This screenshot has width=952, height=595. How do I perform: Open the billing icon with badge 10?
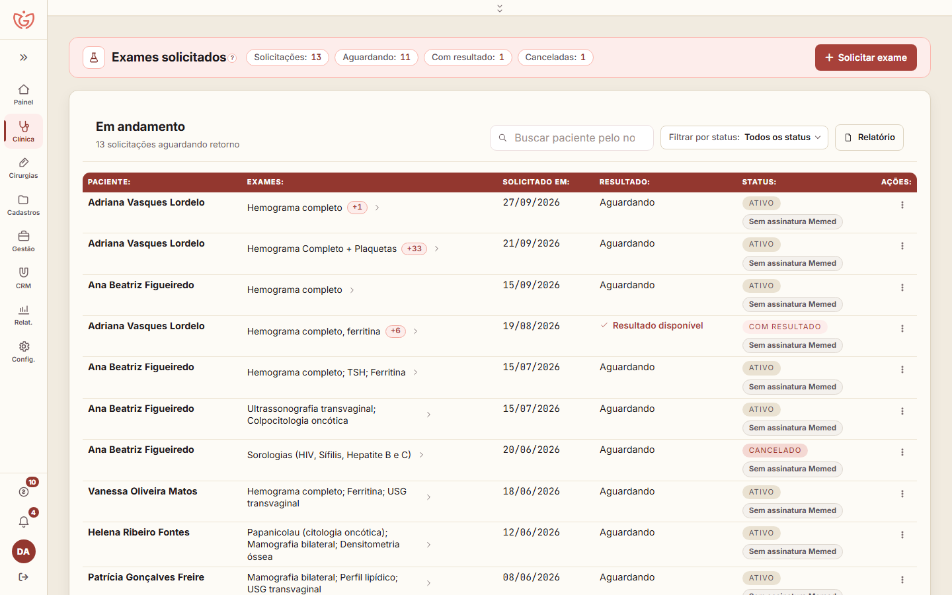[24, 491]
